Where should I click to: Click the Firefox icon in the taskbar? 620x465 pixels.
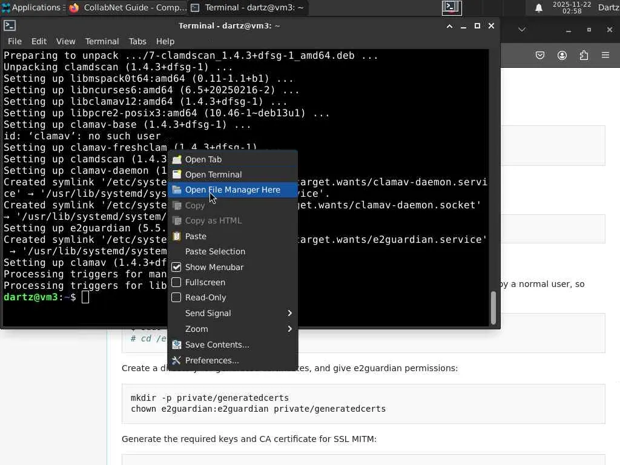click(x=74, y=7)
